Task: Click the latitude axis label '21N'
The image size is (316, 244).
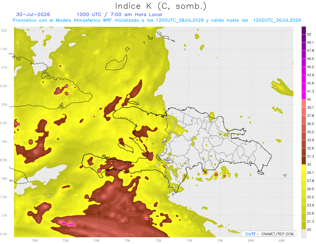Action: pos(4,68)
